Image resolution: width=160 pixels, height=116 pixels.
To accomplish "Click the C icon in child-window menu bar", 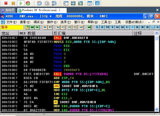I will [x=3, y=22].
